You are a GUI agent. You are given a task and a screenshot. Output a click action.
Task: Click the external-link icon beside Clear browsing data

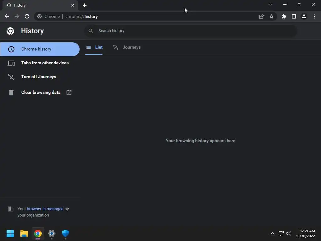[x=69, y=93]
